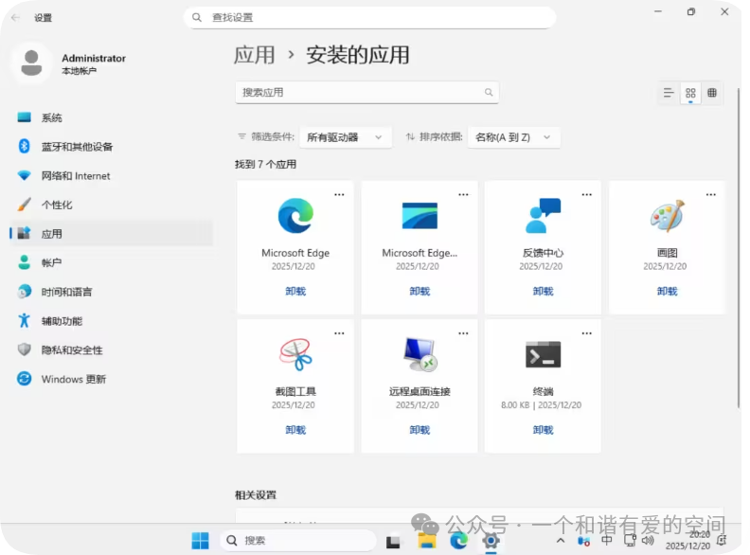Go to Windows 更新 in the sidebar
750x555 pixels.
(x=73, y=379)
